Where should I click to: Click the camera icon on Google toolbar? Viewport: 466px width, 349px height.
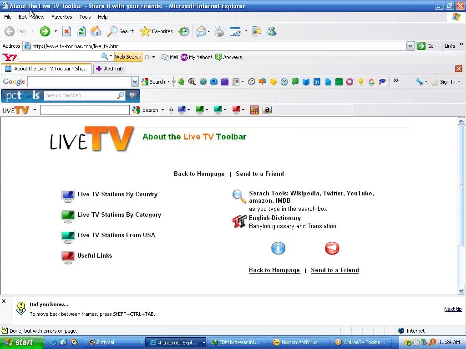point(214,82)
